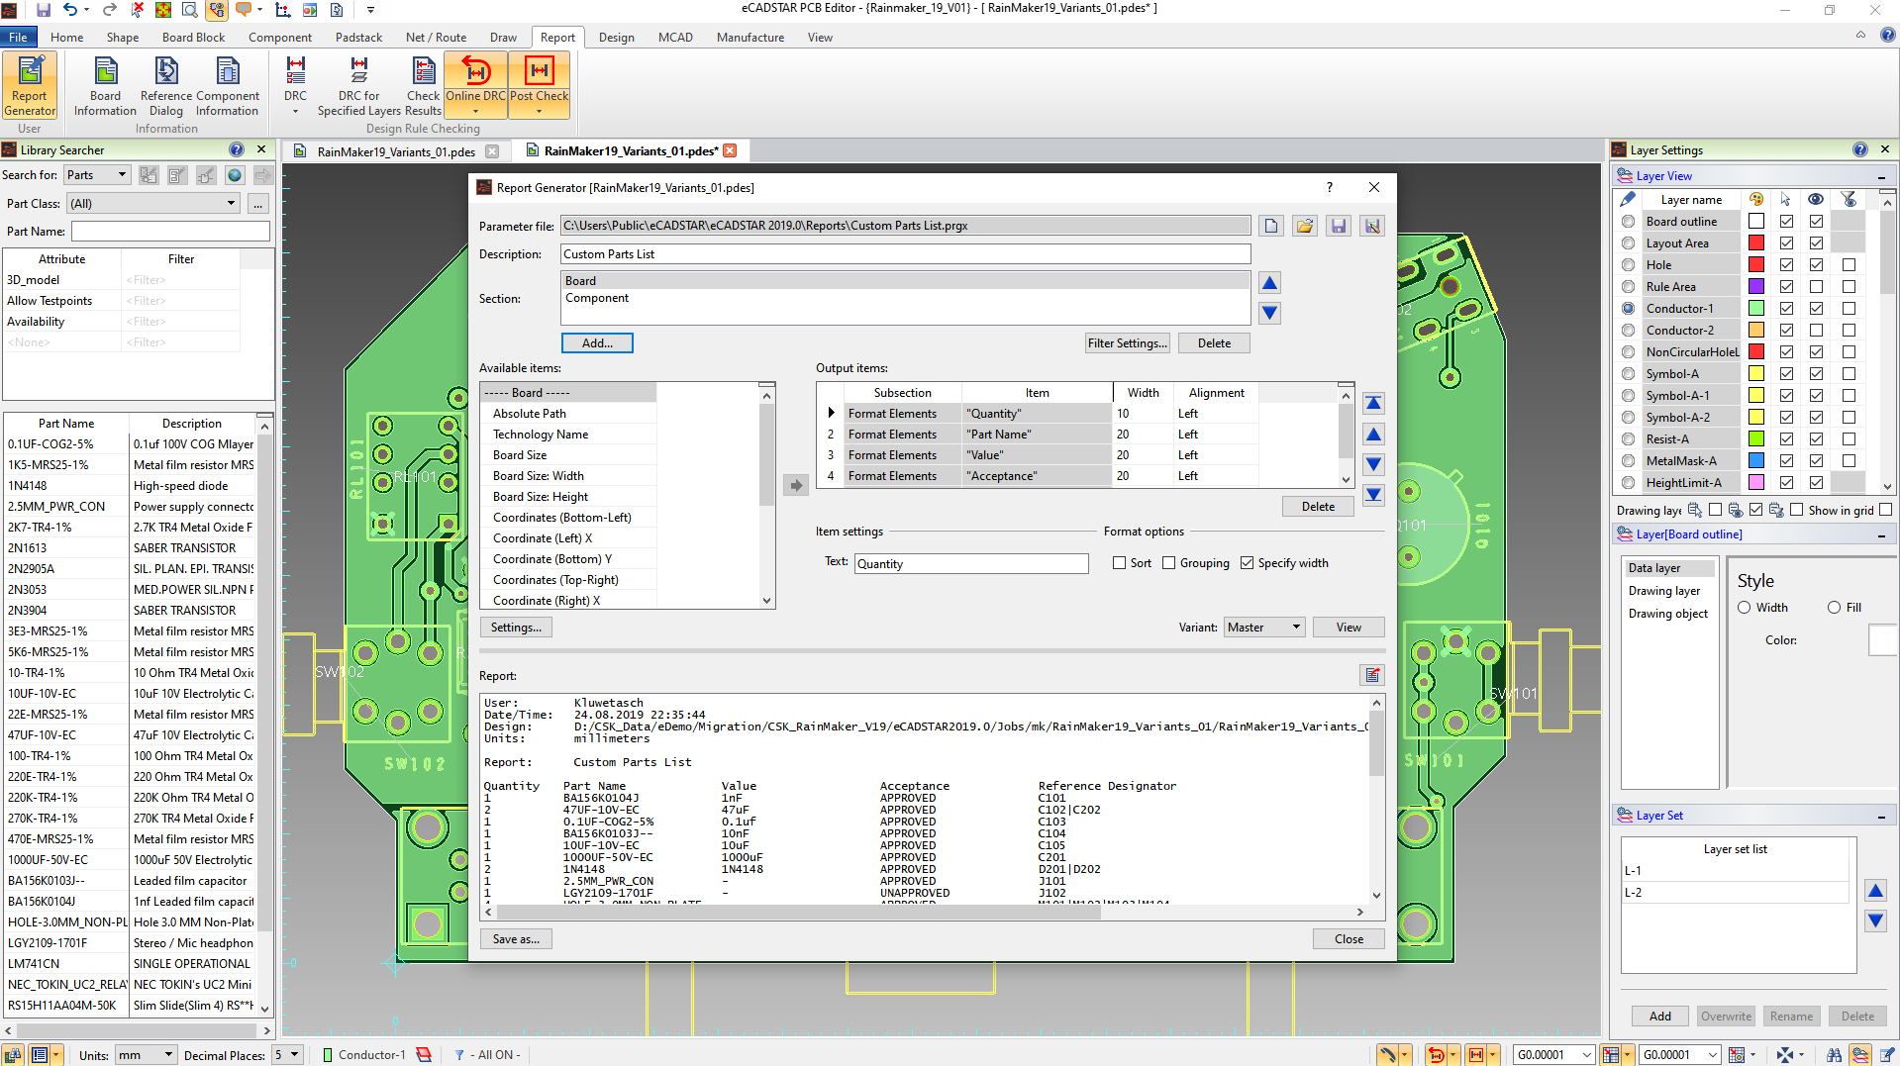The width and height of the screenshot is (1900, 1066).
Task: Open the Reference Dialog tool
Action: point(166,86)
